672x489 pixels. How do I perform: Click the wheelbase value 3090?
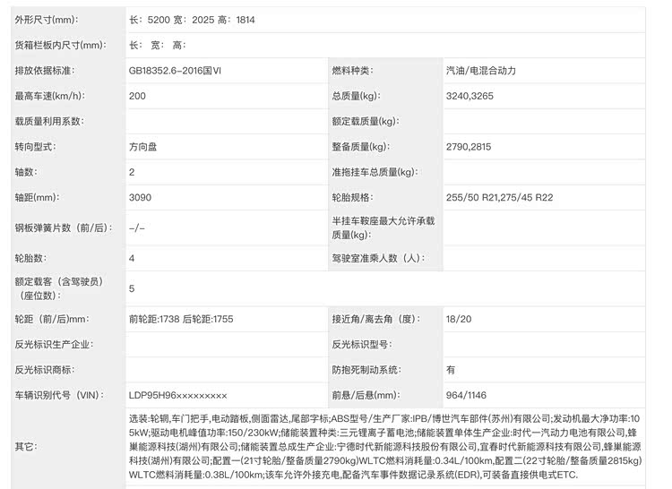140,197
